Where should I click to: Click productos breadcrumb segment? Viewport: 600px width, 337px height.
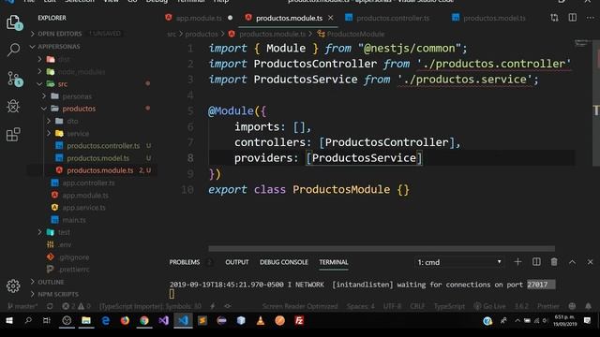click(202, 34)
